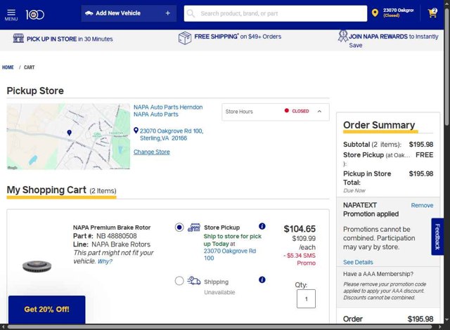Click the store pickup storefront icon

tap(194, 227)
